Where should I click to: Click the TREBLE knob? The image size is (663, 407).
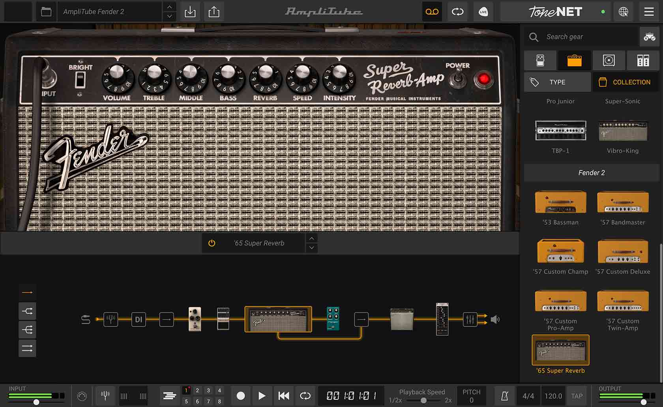pyautogui.click(x=154, y=78)
